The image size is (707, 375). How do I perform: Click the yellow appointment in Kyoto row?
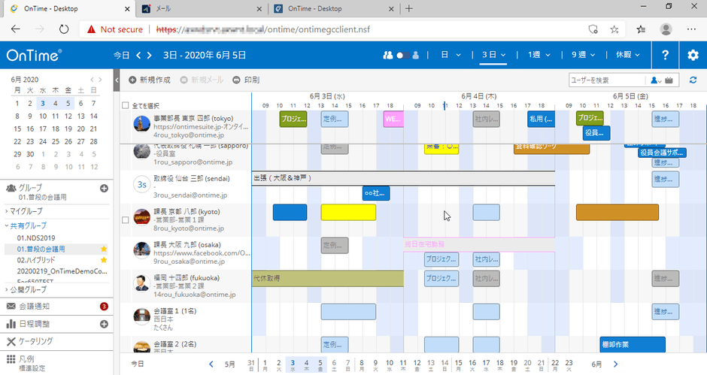(x=348, y=212)
